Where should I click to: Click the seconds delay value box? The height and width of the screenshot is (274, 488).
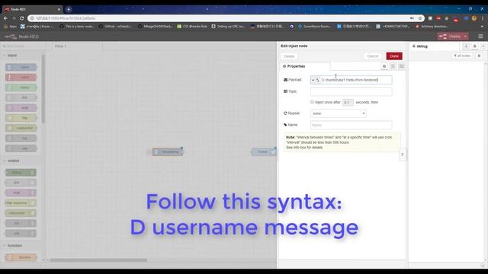348,102
